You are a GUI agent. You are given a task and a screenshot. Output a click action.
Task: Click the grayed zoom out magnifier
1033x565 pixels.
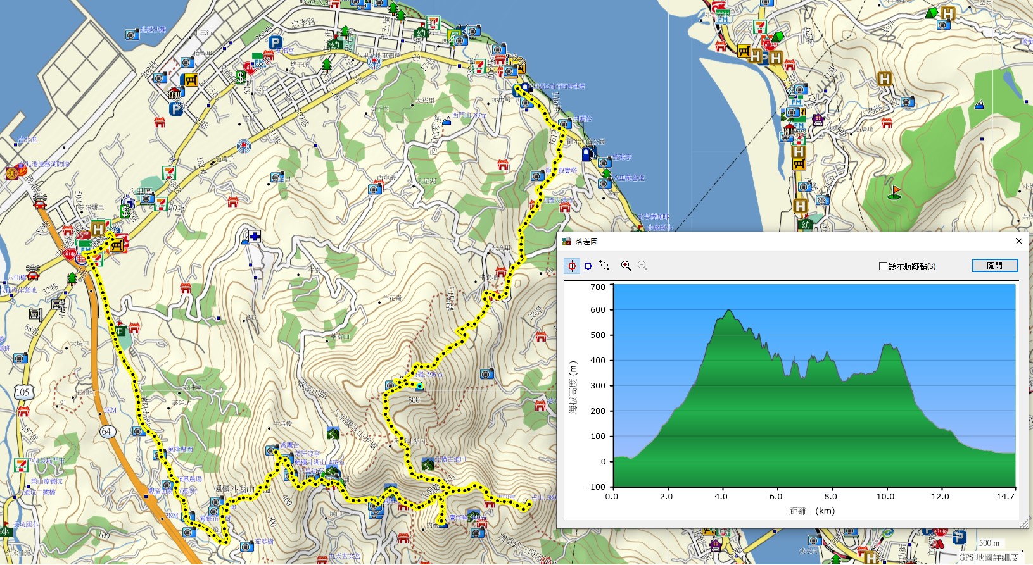point(643,266)
